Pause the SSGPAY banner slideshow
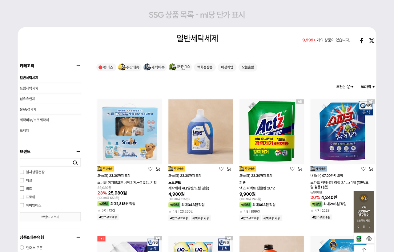 364,227
